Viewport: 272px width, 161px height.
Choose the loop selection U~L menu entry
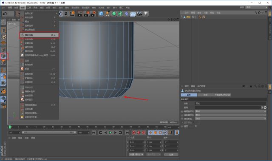(39, 35)
